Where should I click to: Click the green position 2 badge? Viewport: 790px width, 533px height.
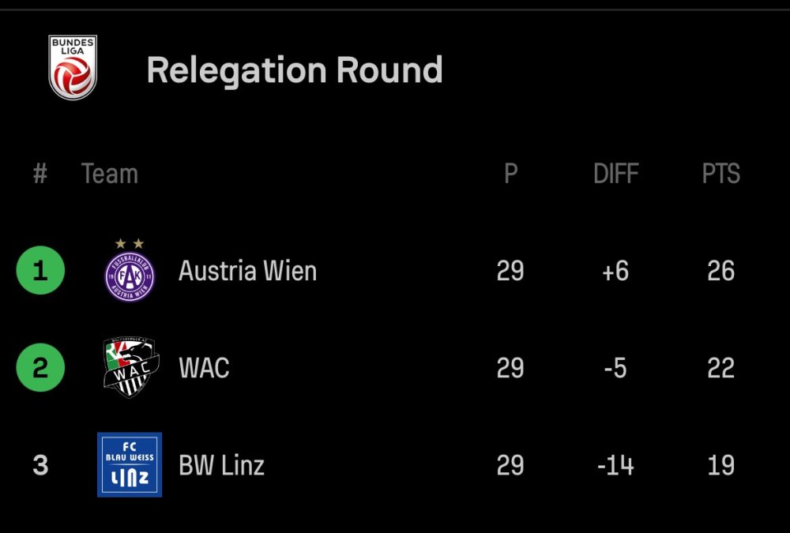pos(40,368)
